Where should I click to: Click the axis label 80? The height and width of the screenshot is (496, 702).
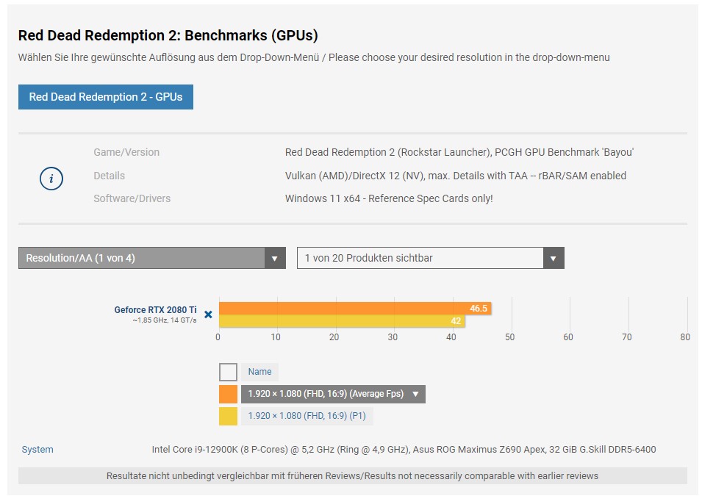685,337
